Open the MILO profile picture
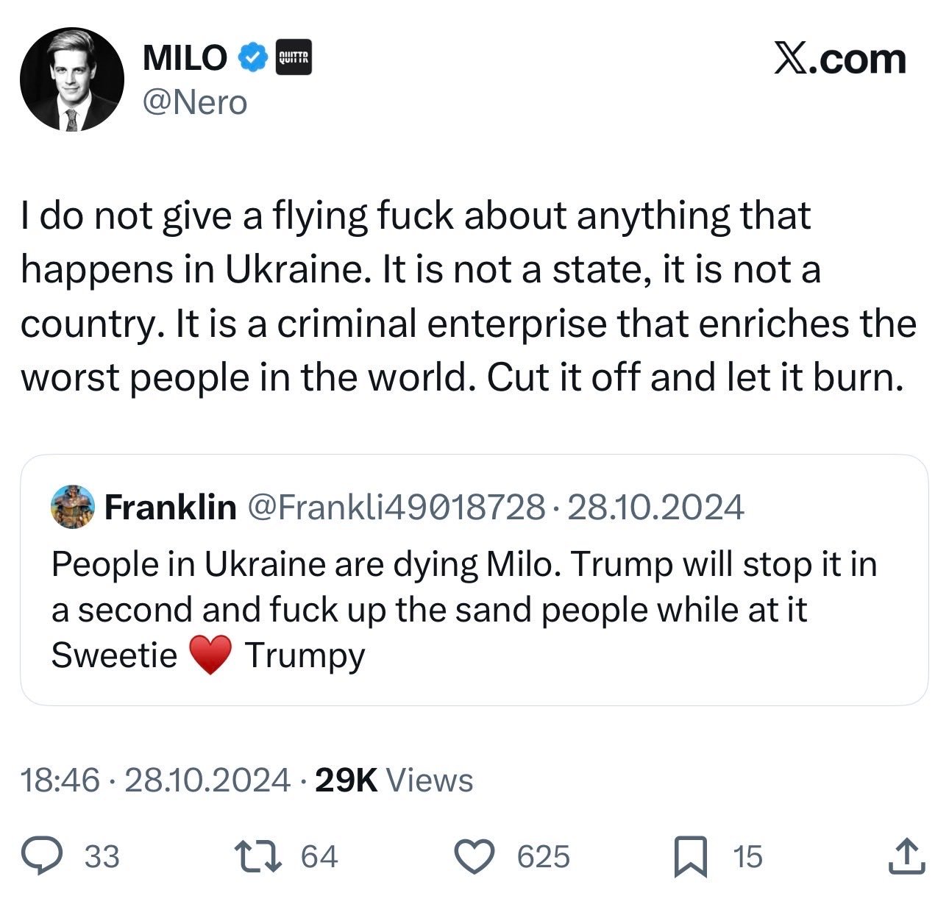Image resolution: width=949 pixels, height=918 pixels. click(x=72, y=79)
